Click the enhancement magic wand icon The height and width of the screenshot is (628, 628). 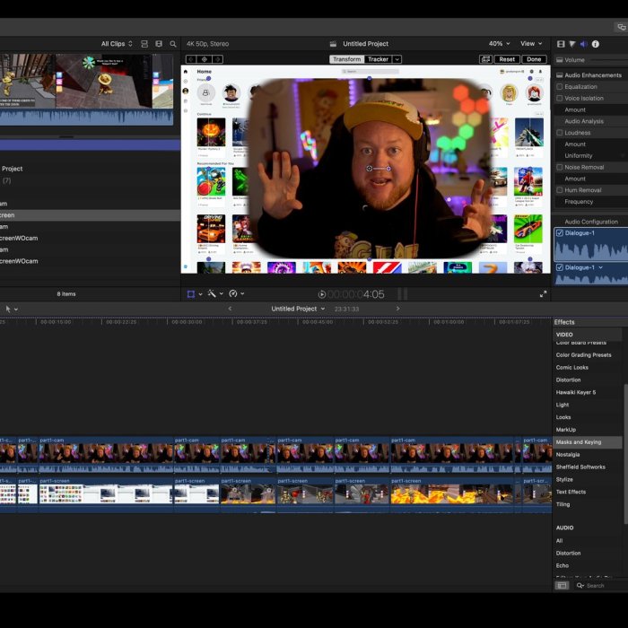tap(212, 293)
